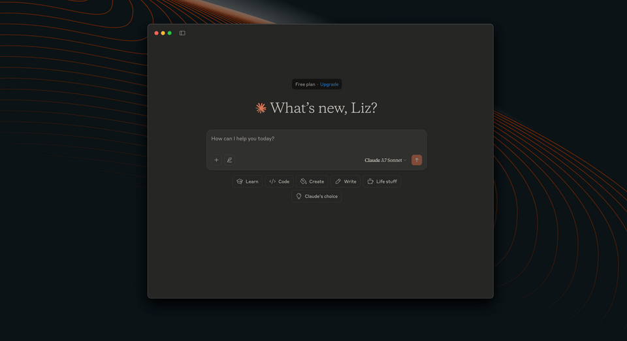Follow the Upgrade link
The height and width of the screenshot is (341, 627).
[329, 84]
